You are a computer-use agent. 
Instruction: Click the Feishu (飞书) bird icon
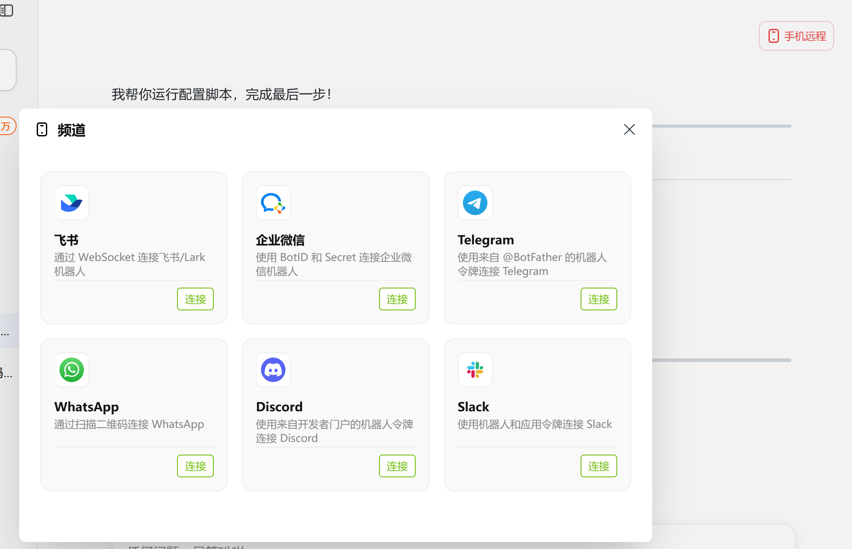click(x=72, y=203)
